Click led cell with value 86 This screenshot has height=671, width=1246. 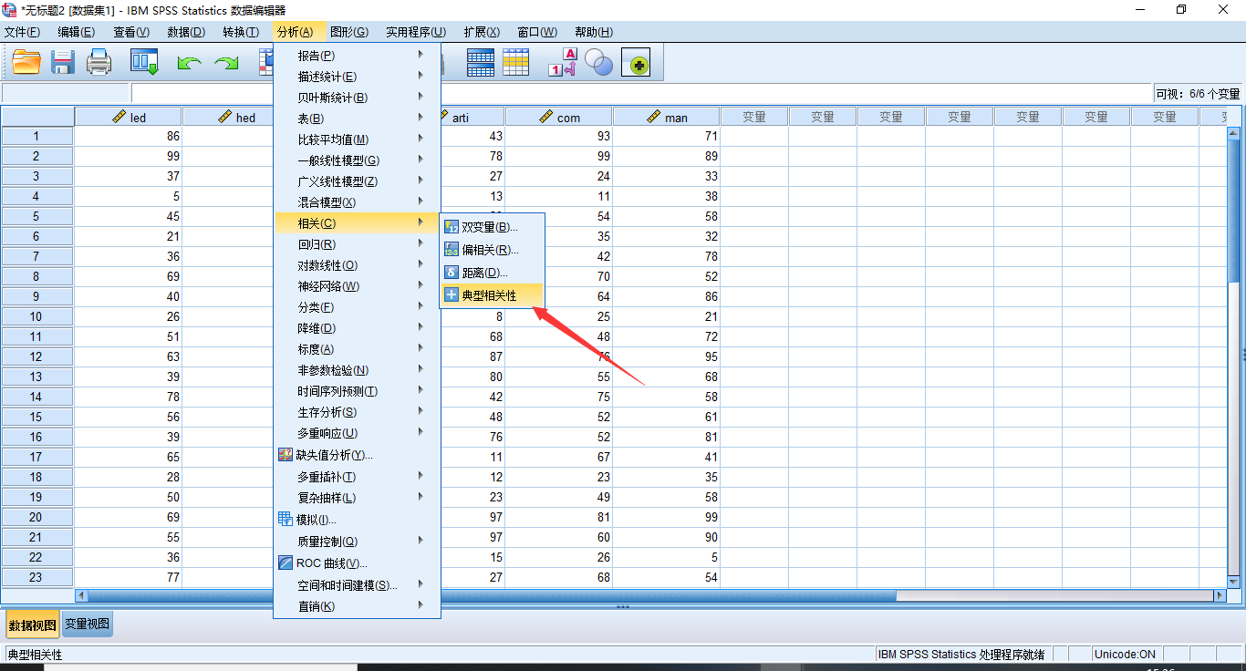point(129,136)
